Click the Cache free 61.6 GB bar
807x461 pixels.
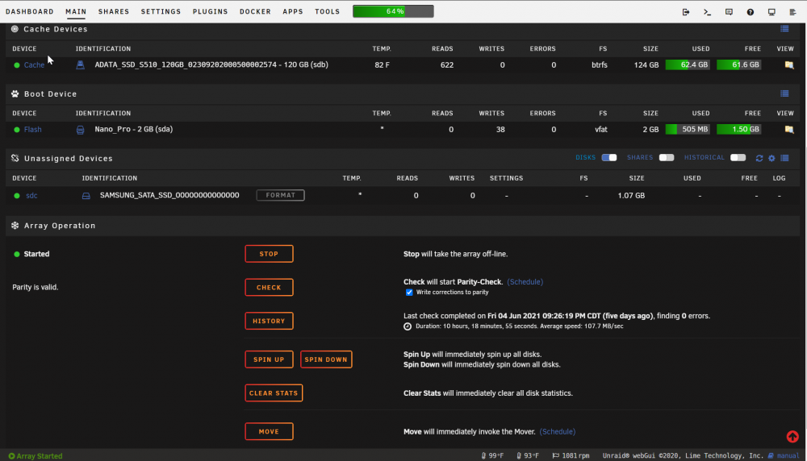(x=739, y=64)
